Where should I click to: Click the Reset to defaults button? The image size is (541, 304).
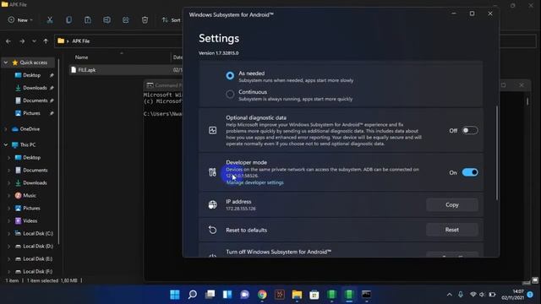[452, 230]
